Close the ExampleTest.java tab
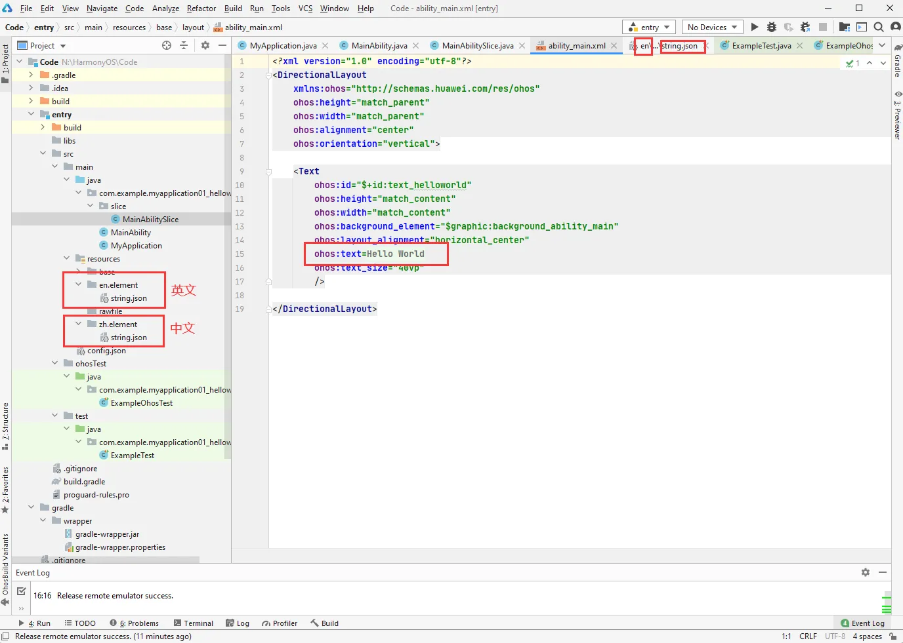 click(799, 46)
